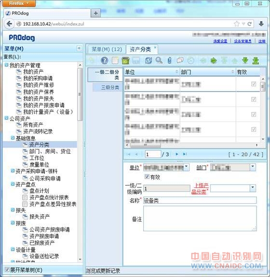
Task: Click the Help question mark toolbar icon
Action: (104, 60)
